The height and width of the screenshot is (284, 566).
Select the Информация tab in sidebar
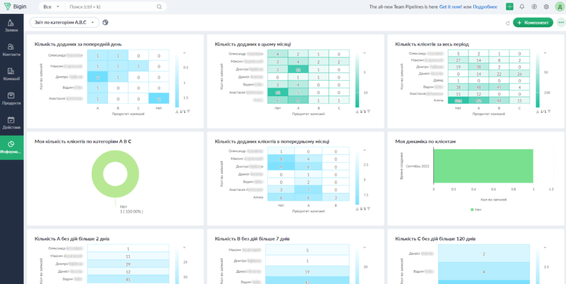[x=11, y=147]
